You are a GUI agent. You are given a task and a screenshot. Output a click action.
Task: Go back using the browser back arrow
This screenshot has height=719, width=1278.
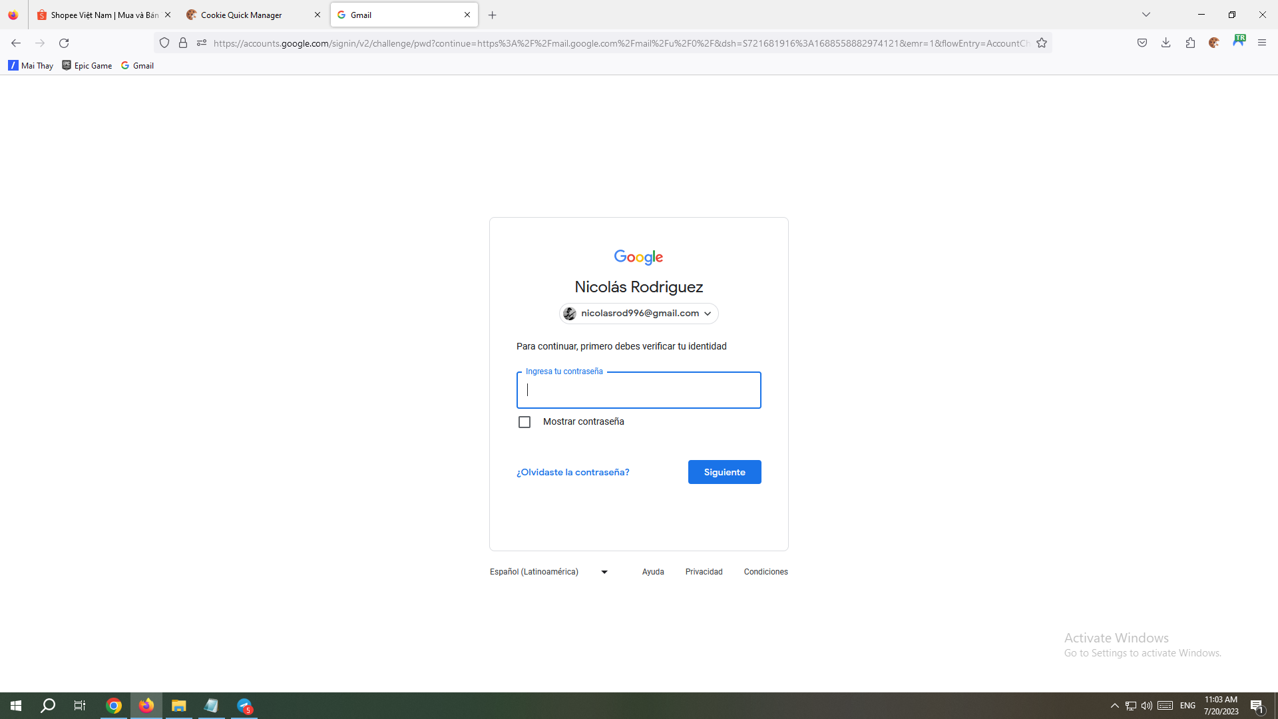click(16, 43)
